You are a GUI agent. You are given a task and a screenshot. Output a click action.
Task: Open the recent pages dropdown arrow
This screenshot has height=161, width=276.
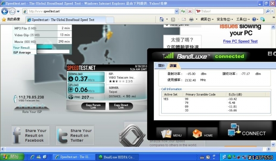[x=18, y=12]
